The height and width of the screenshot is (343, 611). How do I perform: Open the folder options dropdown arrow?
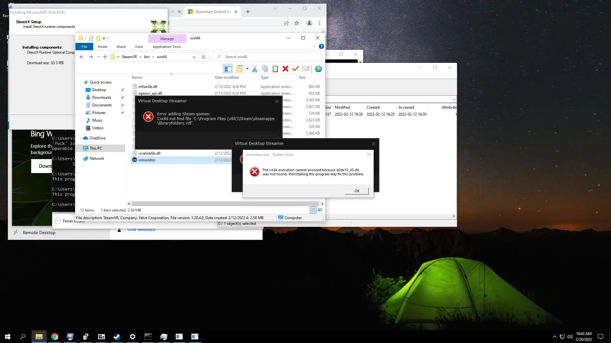247,69
